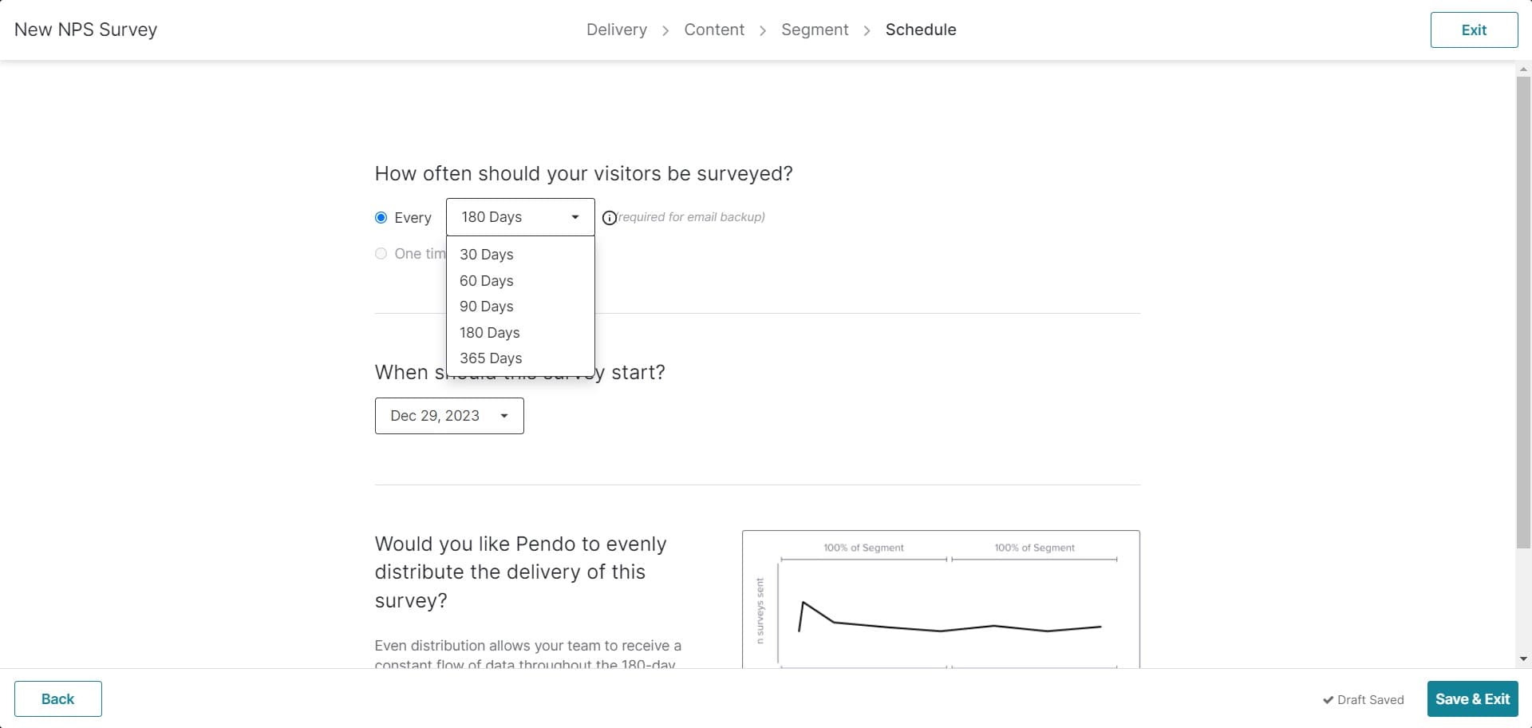Go to the Segment step
Viewport: 1532px width, 728px height.
tap(815, 30)
